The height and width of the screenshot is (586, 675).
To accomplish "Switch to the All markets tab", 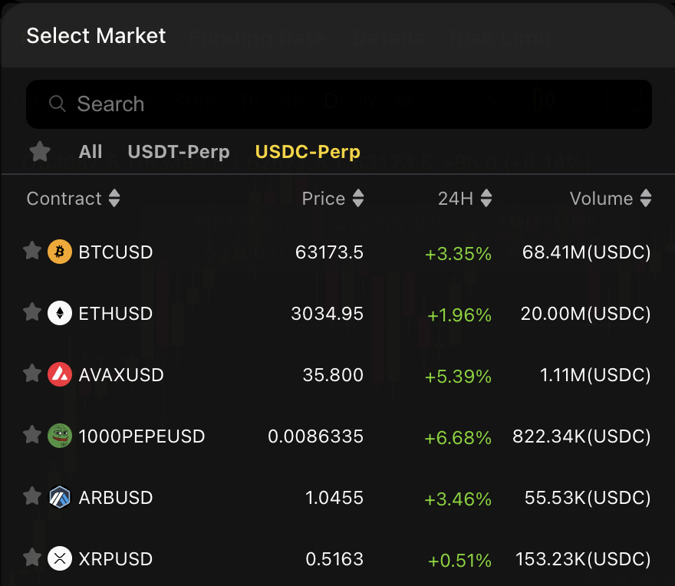I will [90, 152].
